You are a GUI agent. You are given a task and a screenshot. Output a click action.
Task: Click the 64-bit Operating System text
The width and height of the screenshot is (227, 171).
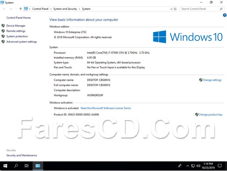point(114,62)
